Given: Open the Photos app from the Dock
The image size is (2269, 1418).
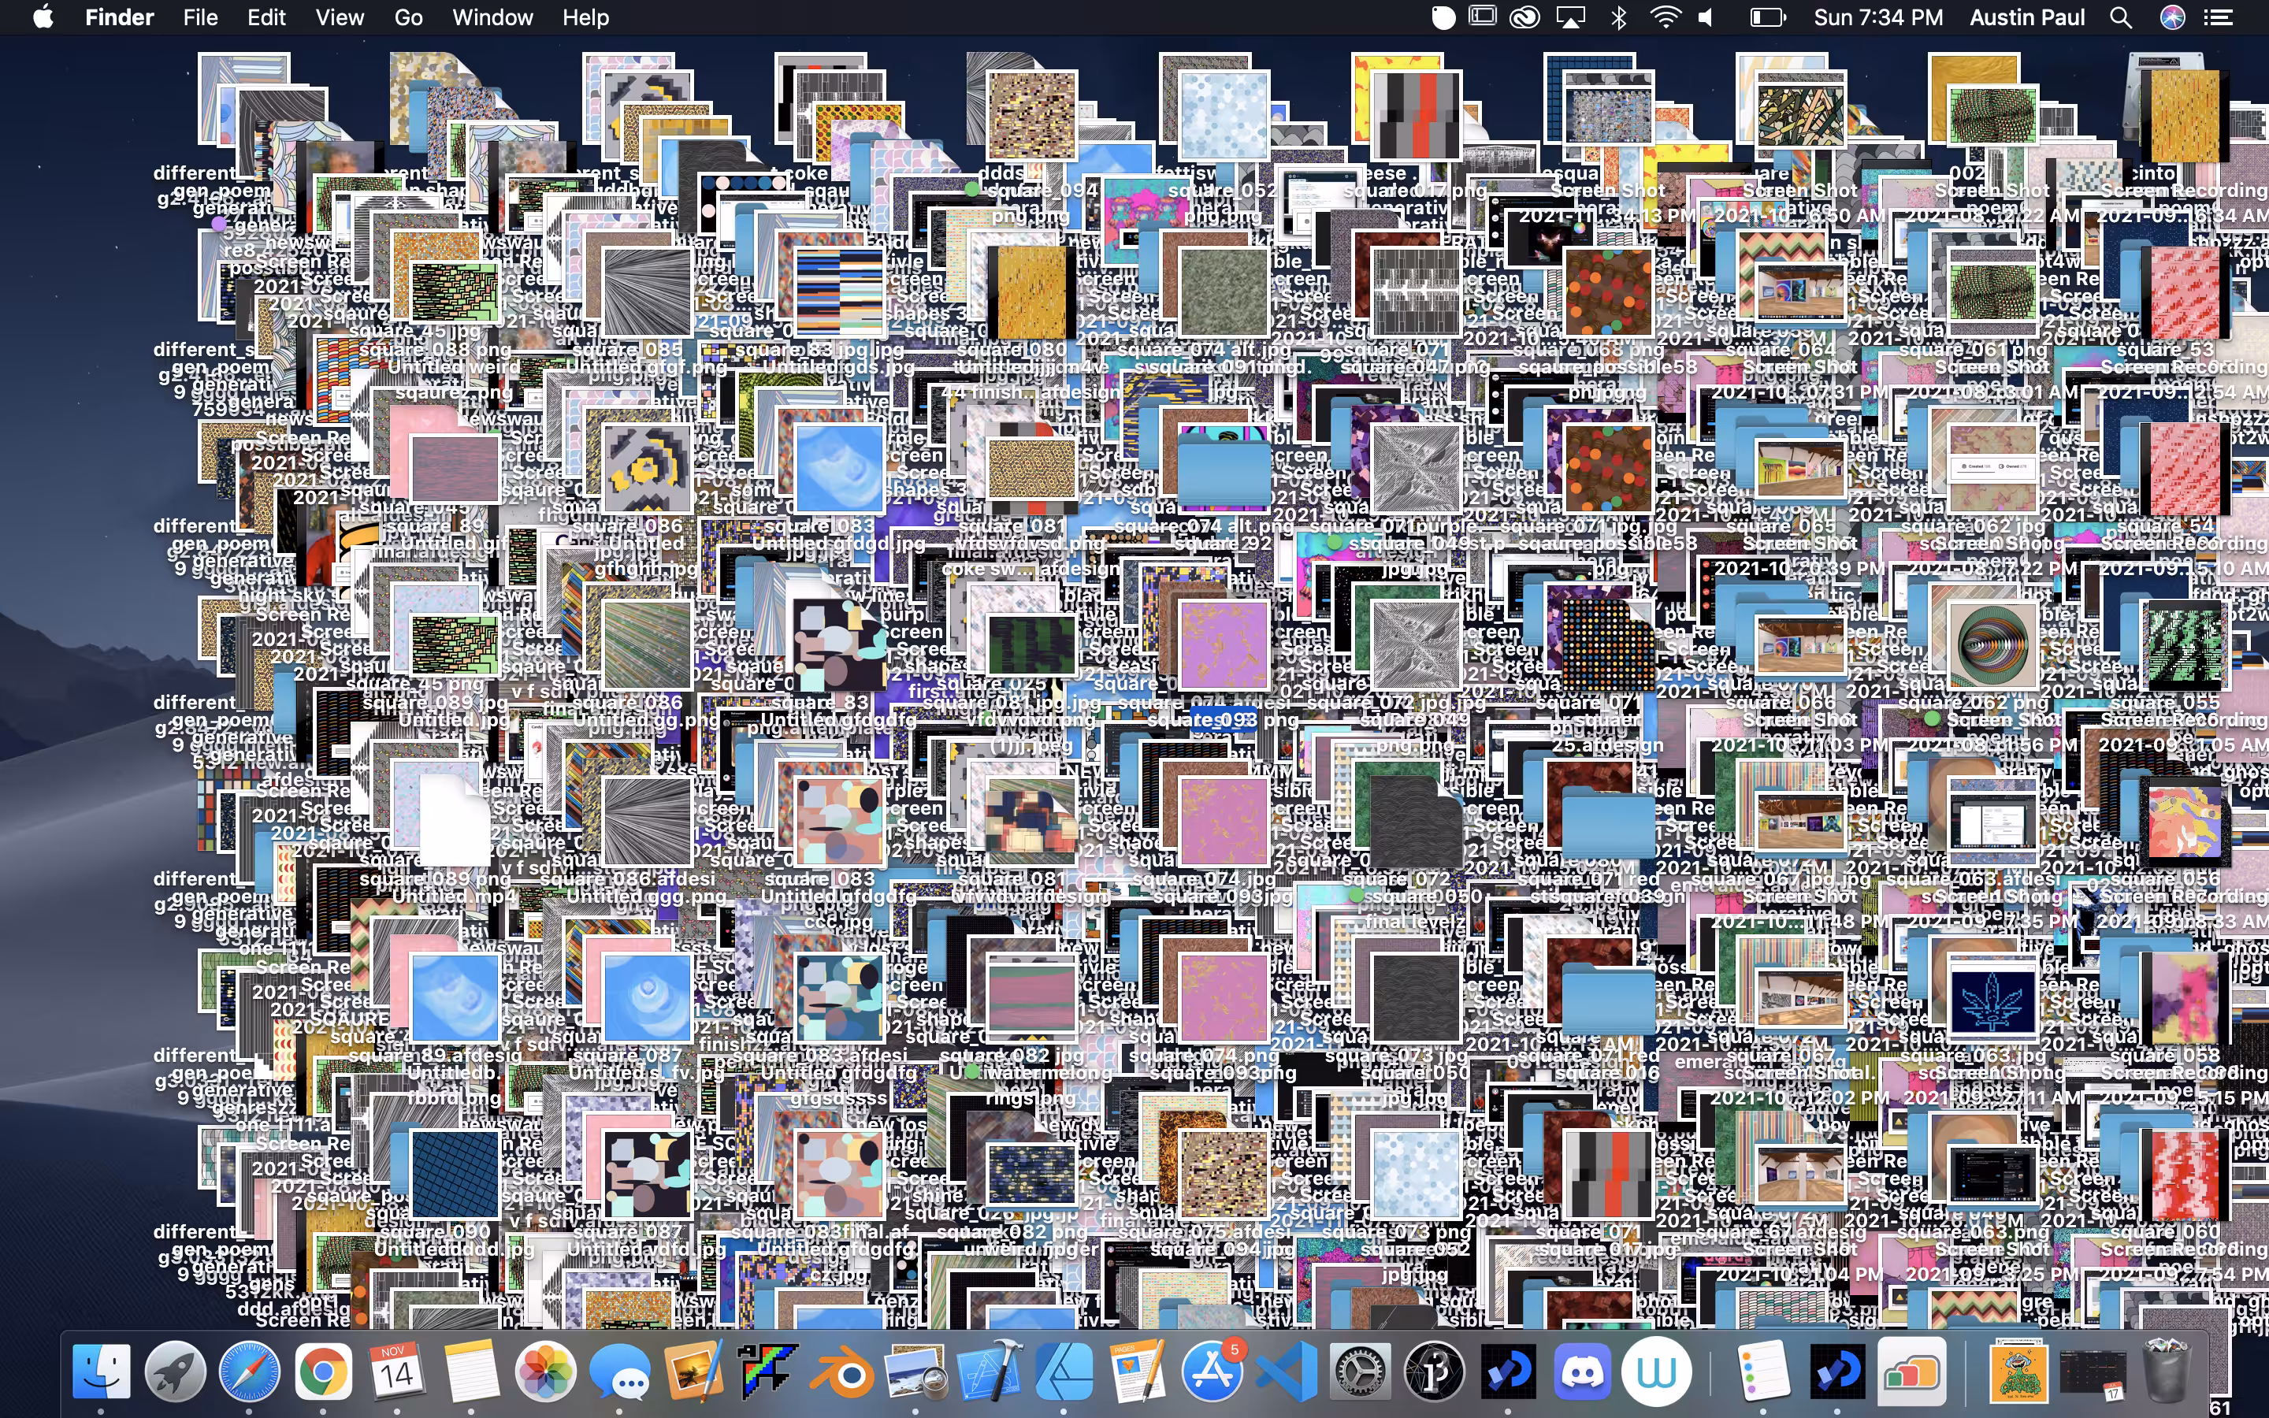Looking at the screenshot, I should (544, 1372).
